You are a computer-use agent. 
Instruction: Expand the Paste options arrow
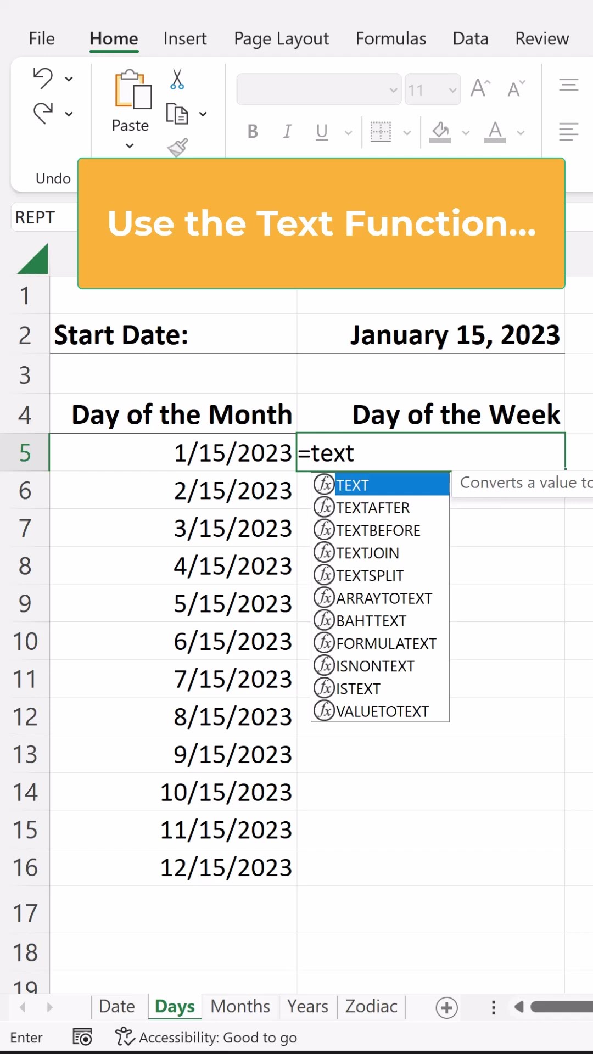(130, 146)
